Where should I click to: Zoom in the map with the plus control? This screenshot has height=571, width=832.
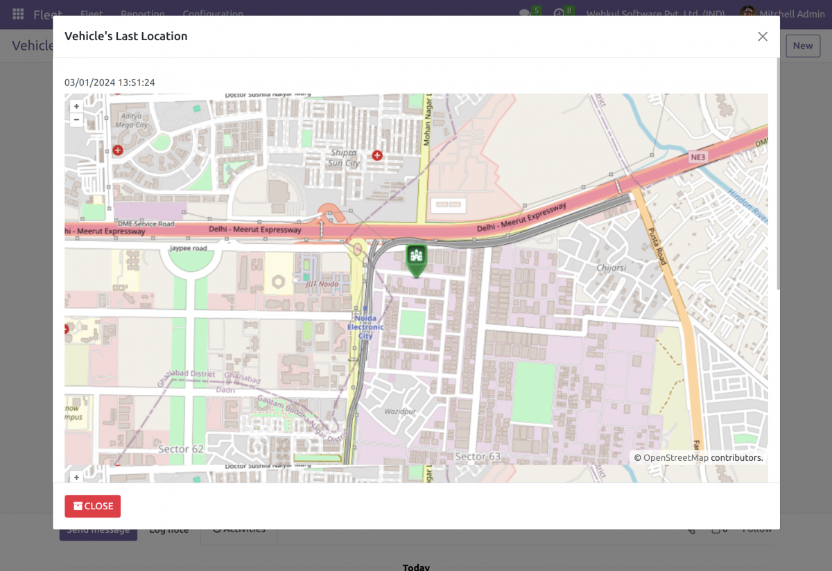[76, 106]
